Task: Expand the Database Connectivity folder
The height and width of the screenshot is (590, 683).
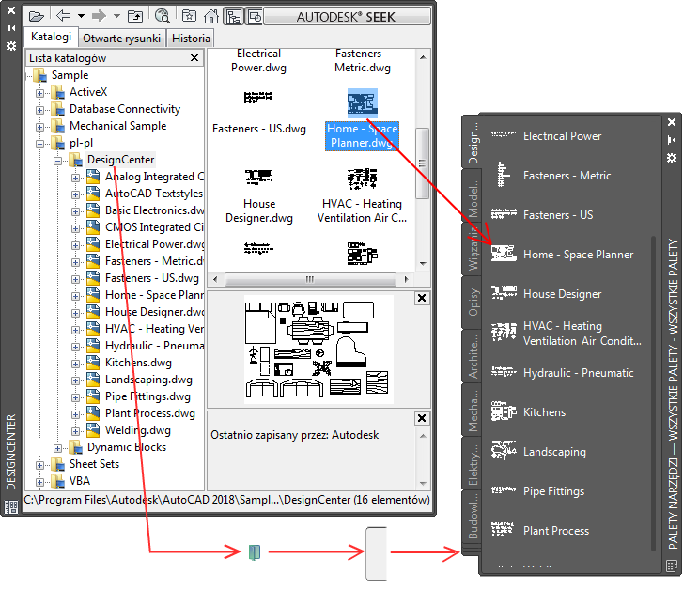Action: coord(39,110)
